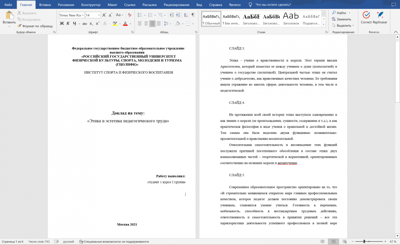Click the Что вы хотите сделать search field
This screenshot has width=400, height=245.
[x=273, y=4]
